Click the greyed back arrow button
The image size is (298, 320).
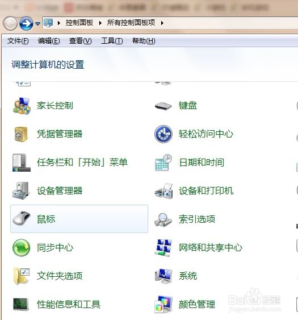click(10, 23)
